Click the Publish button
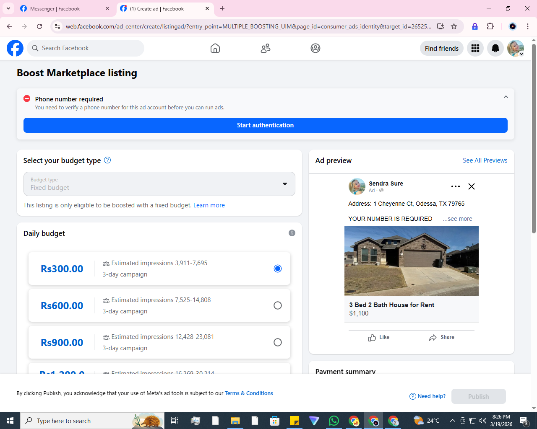Image resolution: width=537 pixels, height=429 pixels. pos(479,396)
